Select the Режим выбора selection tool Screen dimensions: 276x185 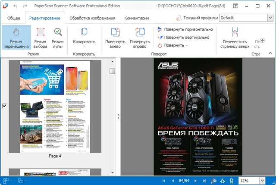point(40,38)
